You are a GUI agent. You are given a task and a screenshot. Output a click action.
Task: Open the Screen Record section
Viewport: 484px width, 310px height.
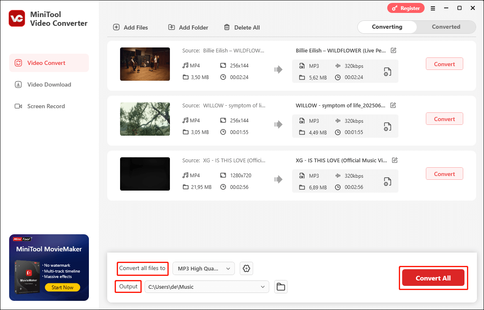click(x=49, y=106)
